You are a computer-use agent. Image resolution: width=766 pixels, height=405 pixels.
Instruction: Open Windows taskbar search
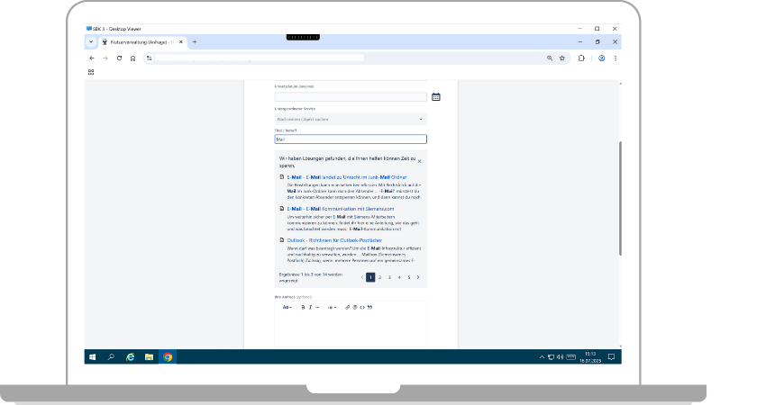click(x=111, y=357)
